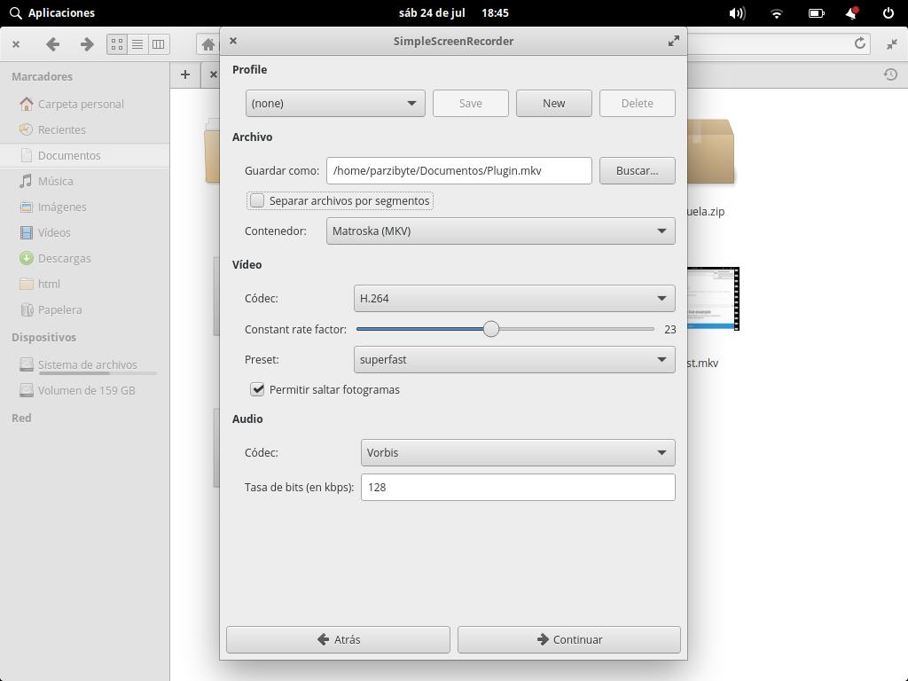Switch file manager to column view
The image size is (908, 681).
click(158, 44)
